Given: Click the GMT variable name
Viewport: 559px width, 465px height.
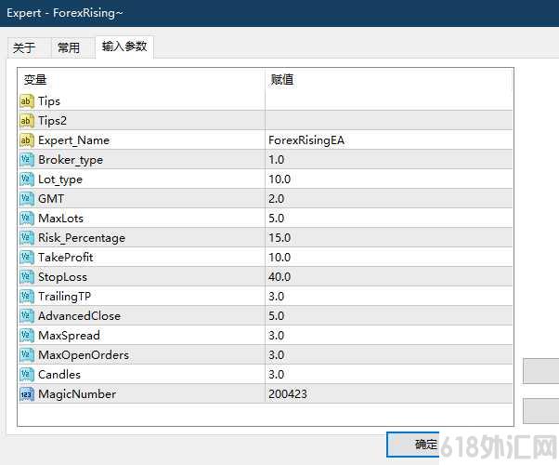Looking at the screenshot, I should 51,199.
